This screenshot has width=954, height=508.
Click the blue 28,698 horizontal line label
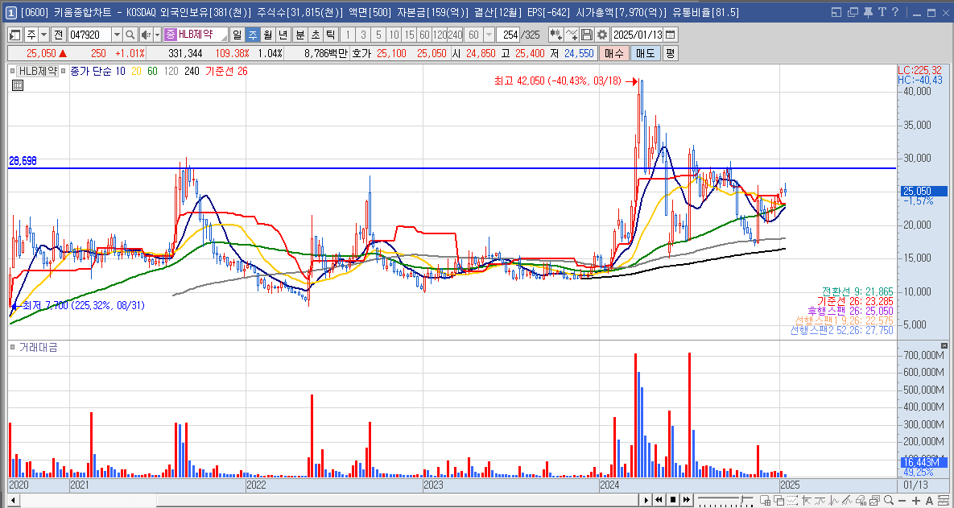pos(23,161)
